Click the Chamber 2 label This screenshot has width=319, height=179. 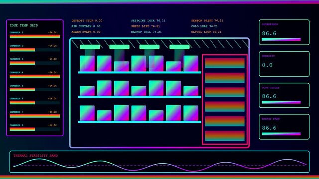17,46
